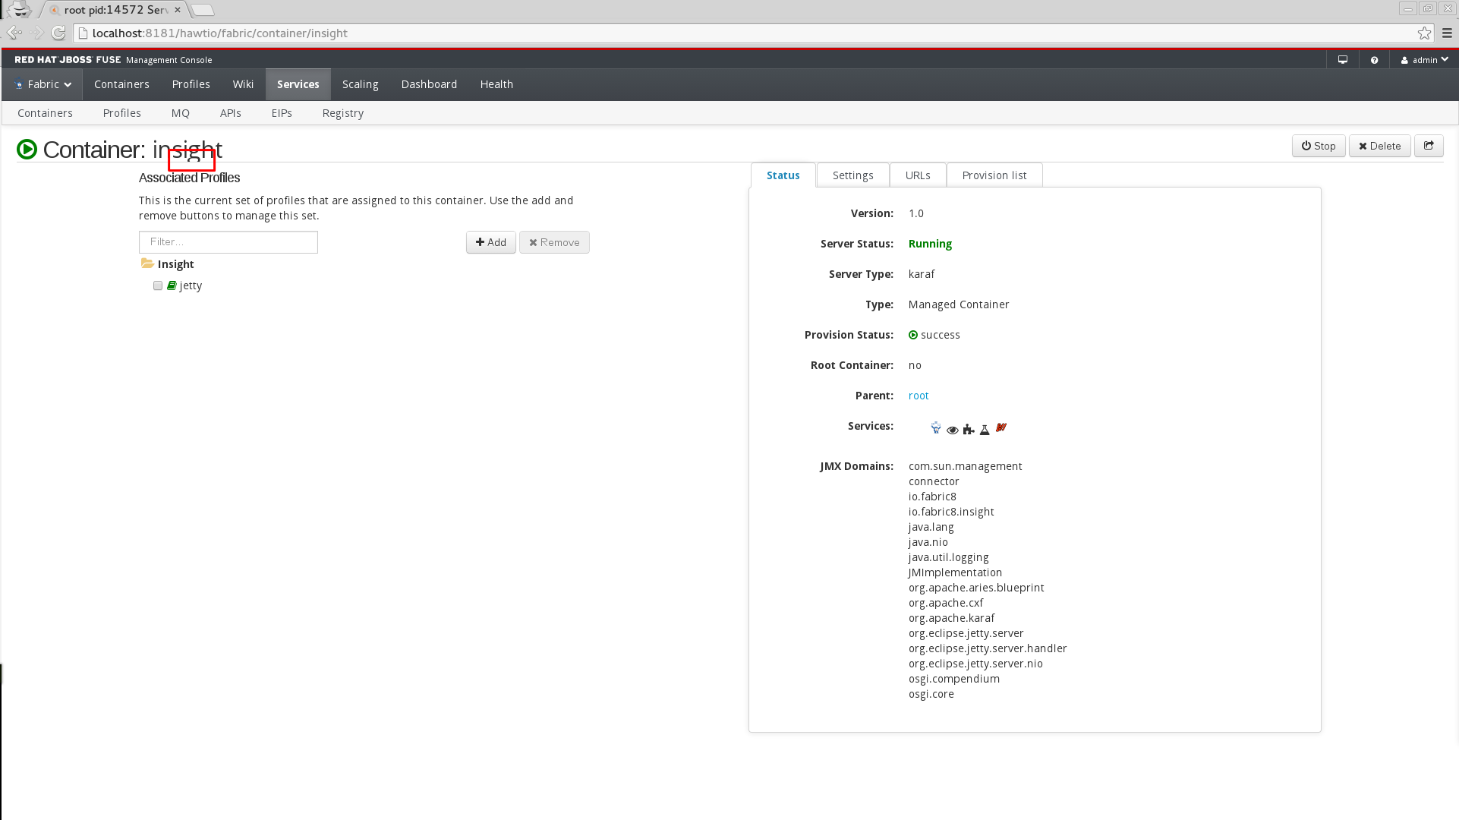Collapse the Insight profile folder
Image resolution: width=1459 pixels, height=820 pixels.
[x=147, y=263]
